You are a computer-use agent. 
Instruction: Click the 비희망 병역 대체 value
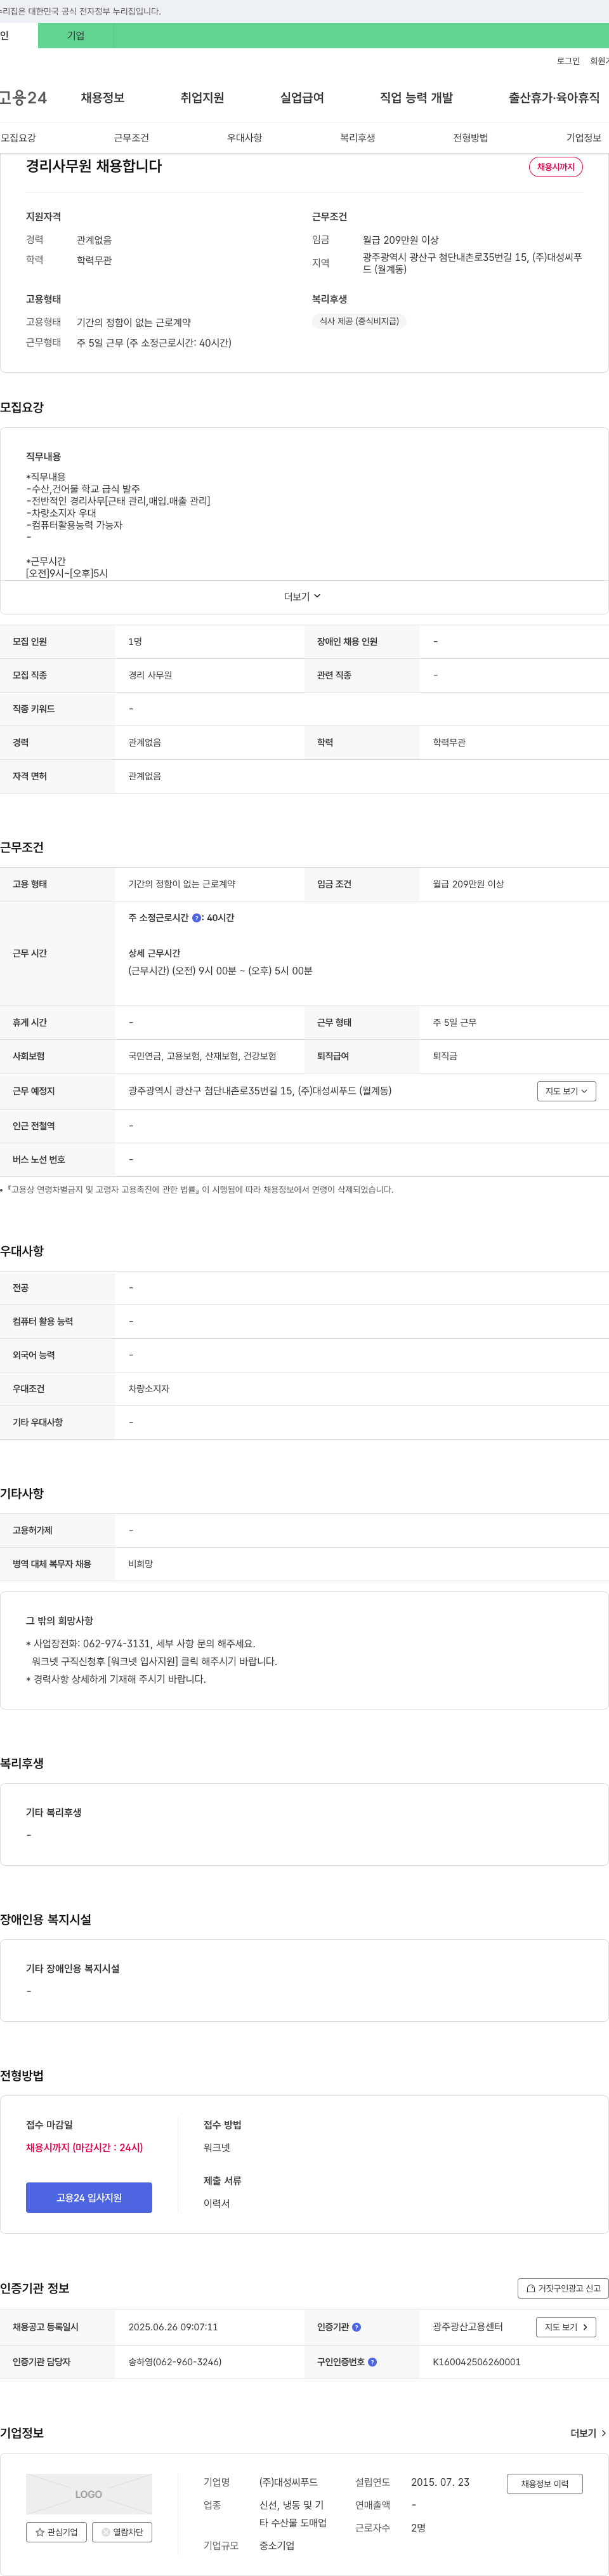(x=141, y=1564)
